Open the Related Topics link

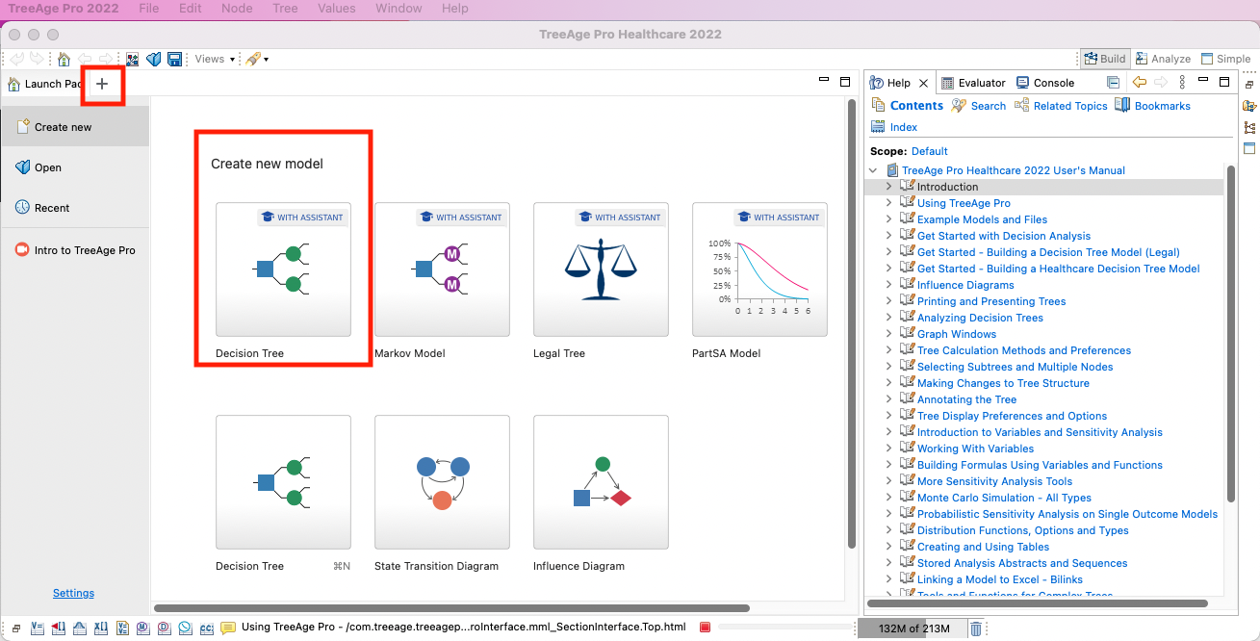[1070, 106]
